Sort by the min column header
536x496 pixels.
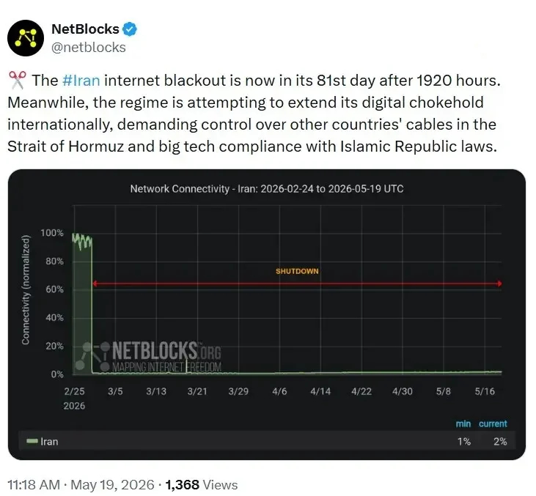[x=463, y=423]
